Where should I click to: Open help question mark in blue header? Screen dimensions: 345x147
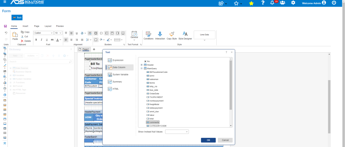click(263, 3)
